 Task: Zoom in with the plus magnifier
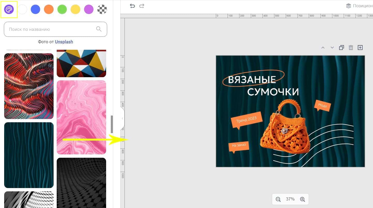(x=302, y=199)
